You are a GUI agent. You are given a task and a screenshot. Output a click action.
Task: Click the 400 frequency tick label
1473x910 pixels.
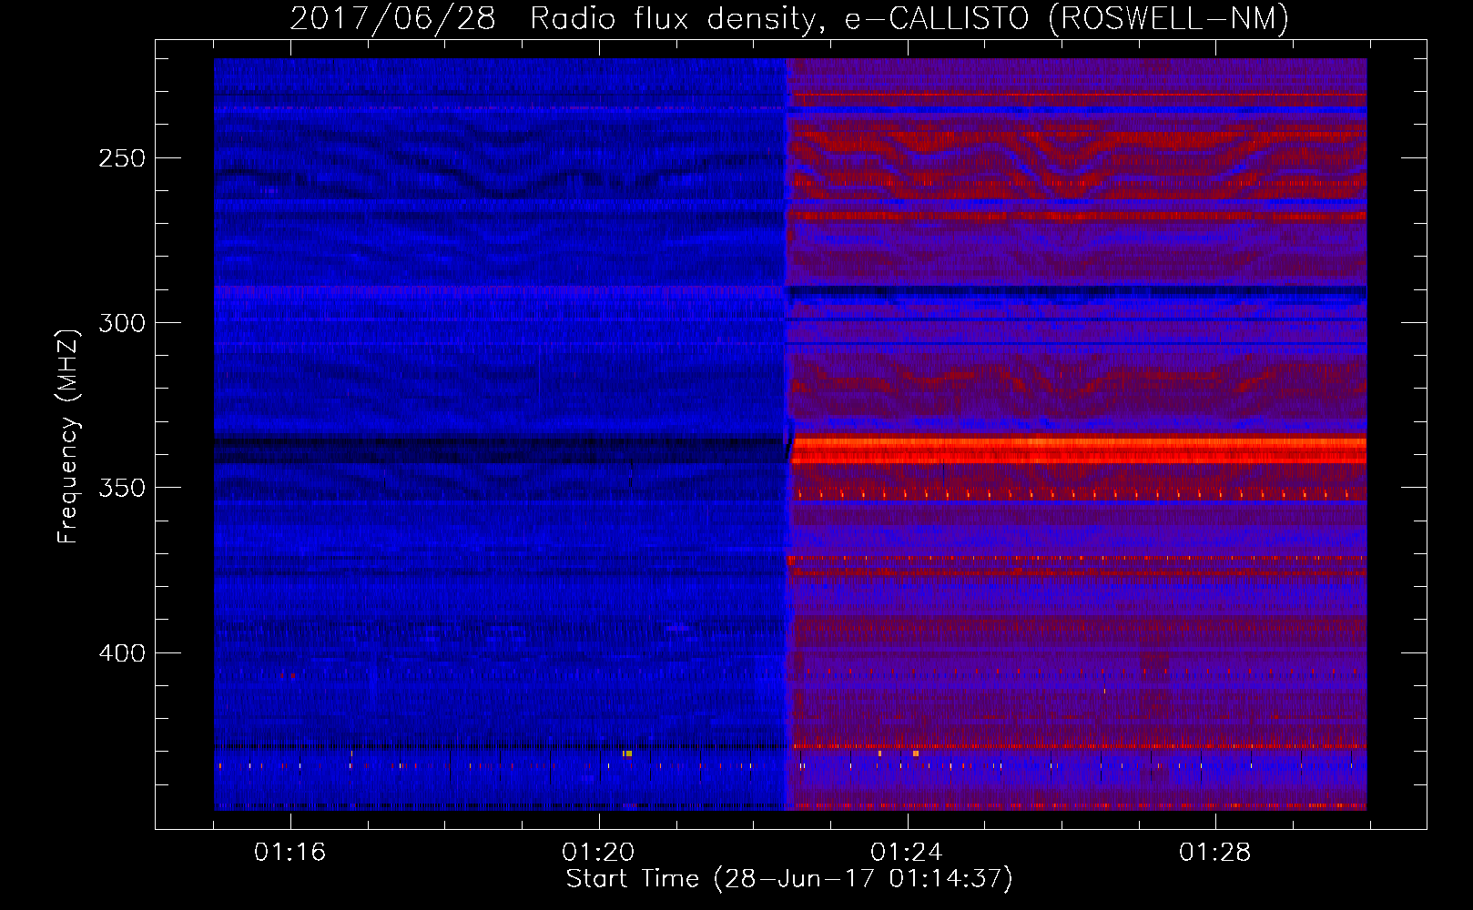click(x=122, y=653)
